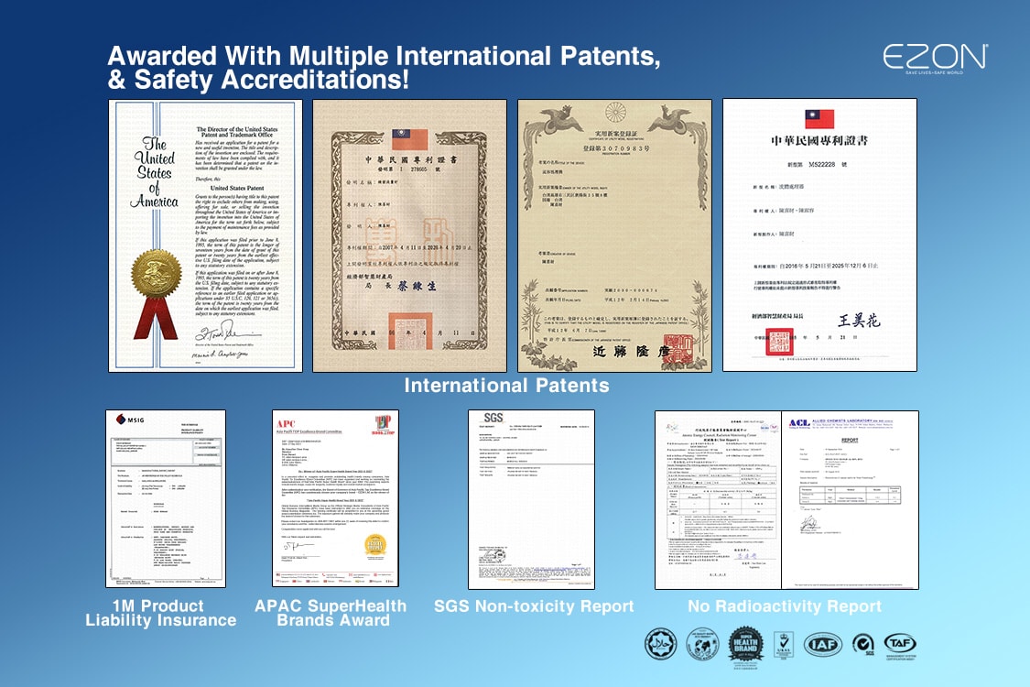Click '1M Product Liability Insurance' label

point(161,613)
